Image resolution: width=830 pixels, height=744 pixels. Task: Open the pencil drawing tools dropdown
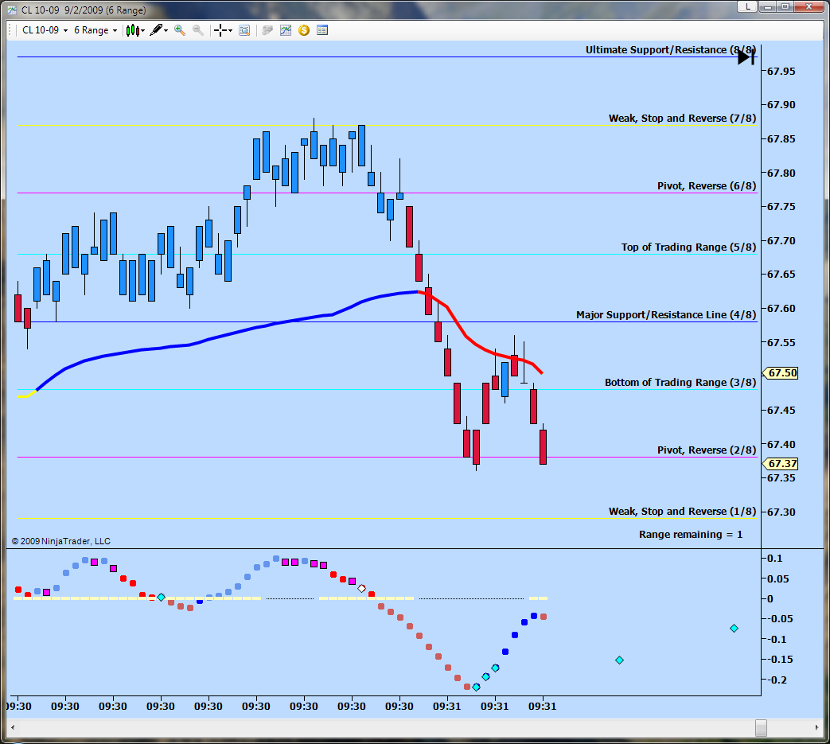[x=159, y=30]
